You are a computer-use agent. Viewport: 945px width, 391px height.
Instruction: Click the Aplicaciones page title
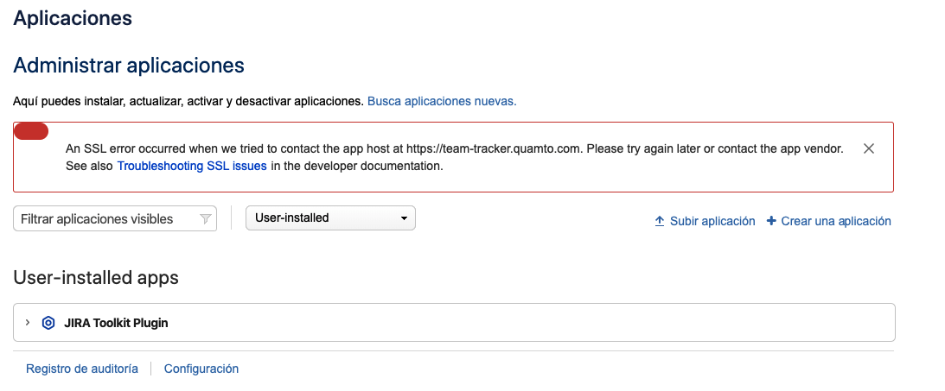pos(73,17)
